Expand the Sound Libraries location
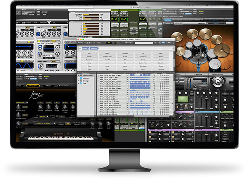This screenshot has height=180, width=248. click(79, 75)
